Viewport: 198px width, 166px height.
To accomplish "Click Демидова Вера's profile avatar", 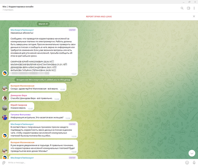I will click(x=5, y=98).
